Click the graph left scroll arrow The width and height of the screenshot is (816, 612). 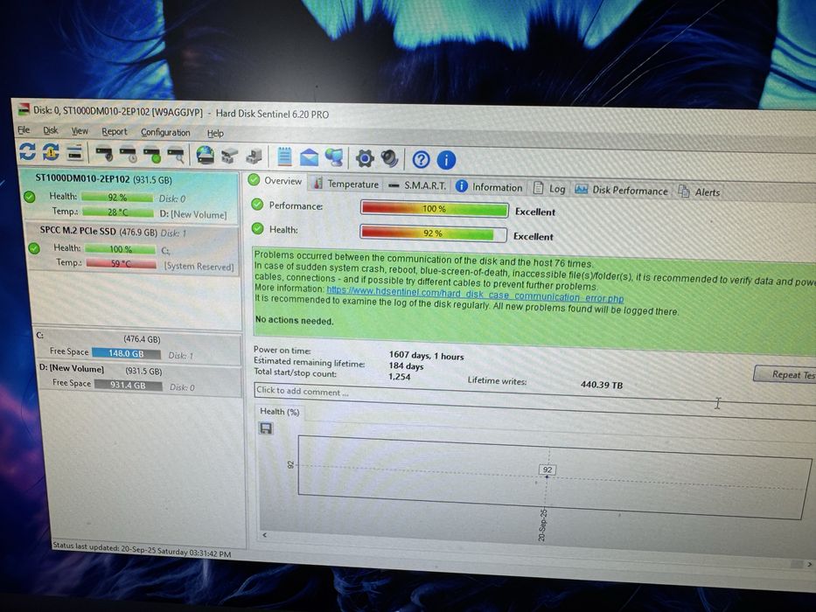coord(264,535)
